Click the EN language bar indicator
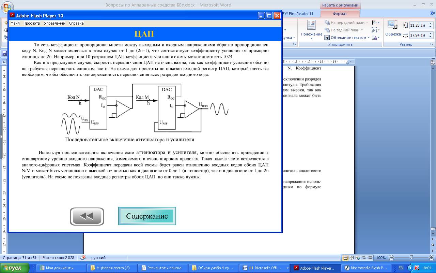The width and height of the screenshot is (436, 273). tap(401, 268)
